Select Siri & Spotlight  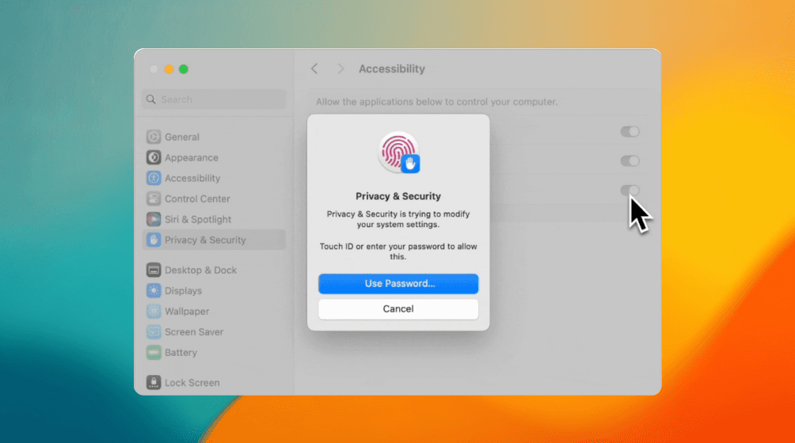point(214,219)
